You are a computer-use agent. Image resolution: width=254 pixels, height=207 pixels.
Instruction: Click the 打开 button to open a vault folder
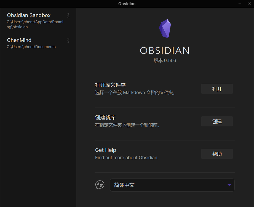(217, 89)
